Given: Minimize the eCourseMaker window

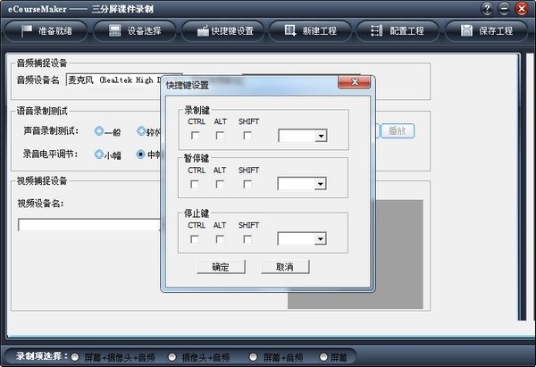Looking at the screenshot, I should [x=504, y=9].
